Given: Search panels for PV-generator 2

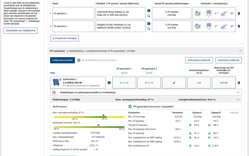Looking at the screenshot, I should point(149,29).
